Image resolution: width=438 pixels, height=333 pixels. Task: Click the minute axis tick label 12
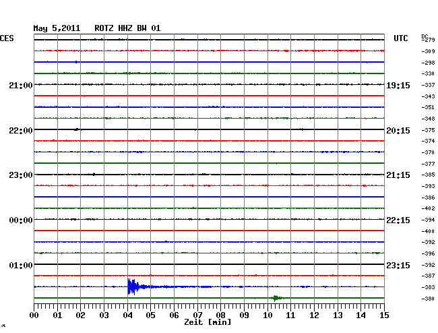(x=314, y=315)
